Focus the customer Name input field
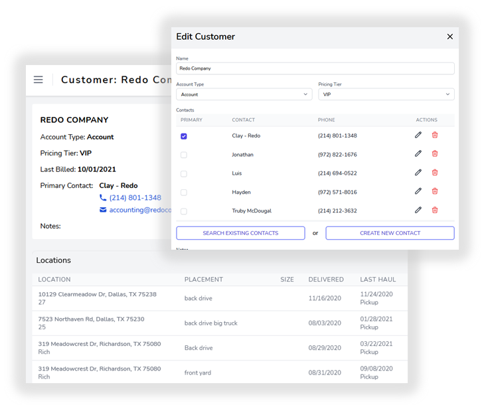This screenshot has height=415, width=490. tap(315, 68)
